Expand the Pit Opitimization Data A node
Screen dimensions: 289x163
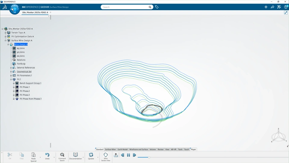click(5, 37)
